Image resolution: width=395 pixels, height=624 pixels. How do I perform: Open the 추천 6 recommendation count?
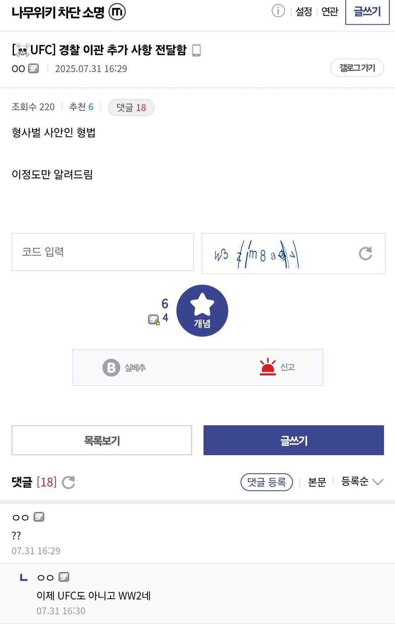pyautogui.click(x=81, y=107)
